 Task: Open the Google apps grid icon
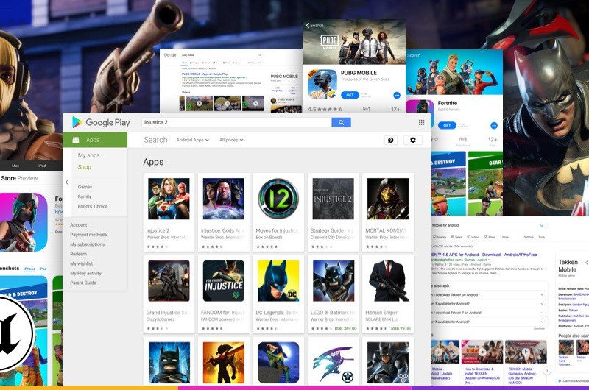pyautogui.click(x=421, y=122)
